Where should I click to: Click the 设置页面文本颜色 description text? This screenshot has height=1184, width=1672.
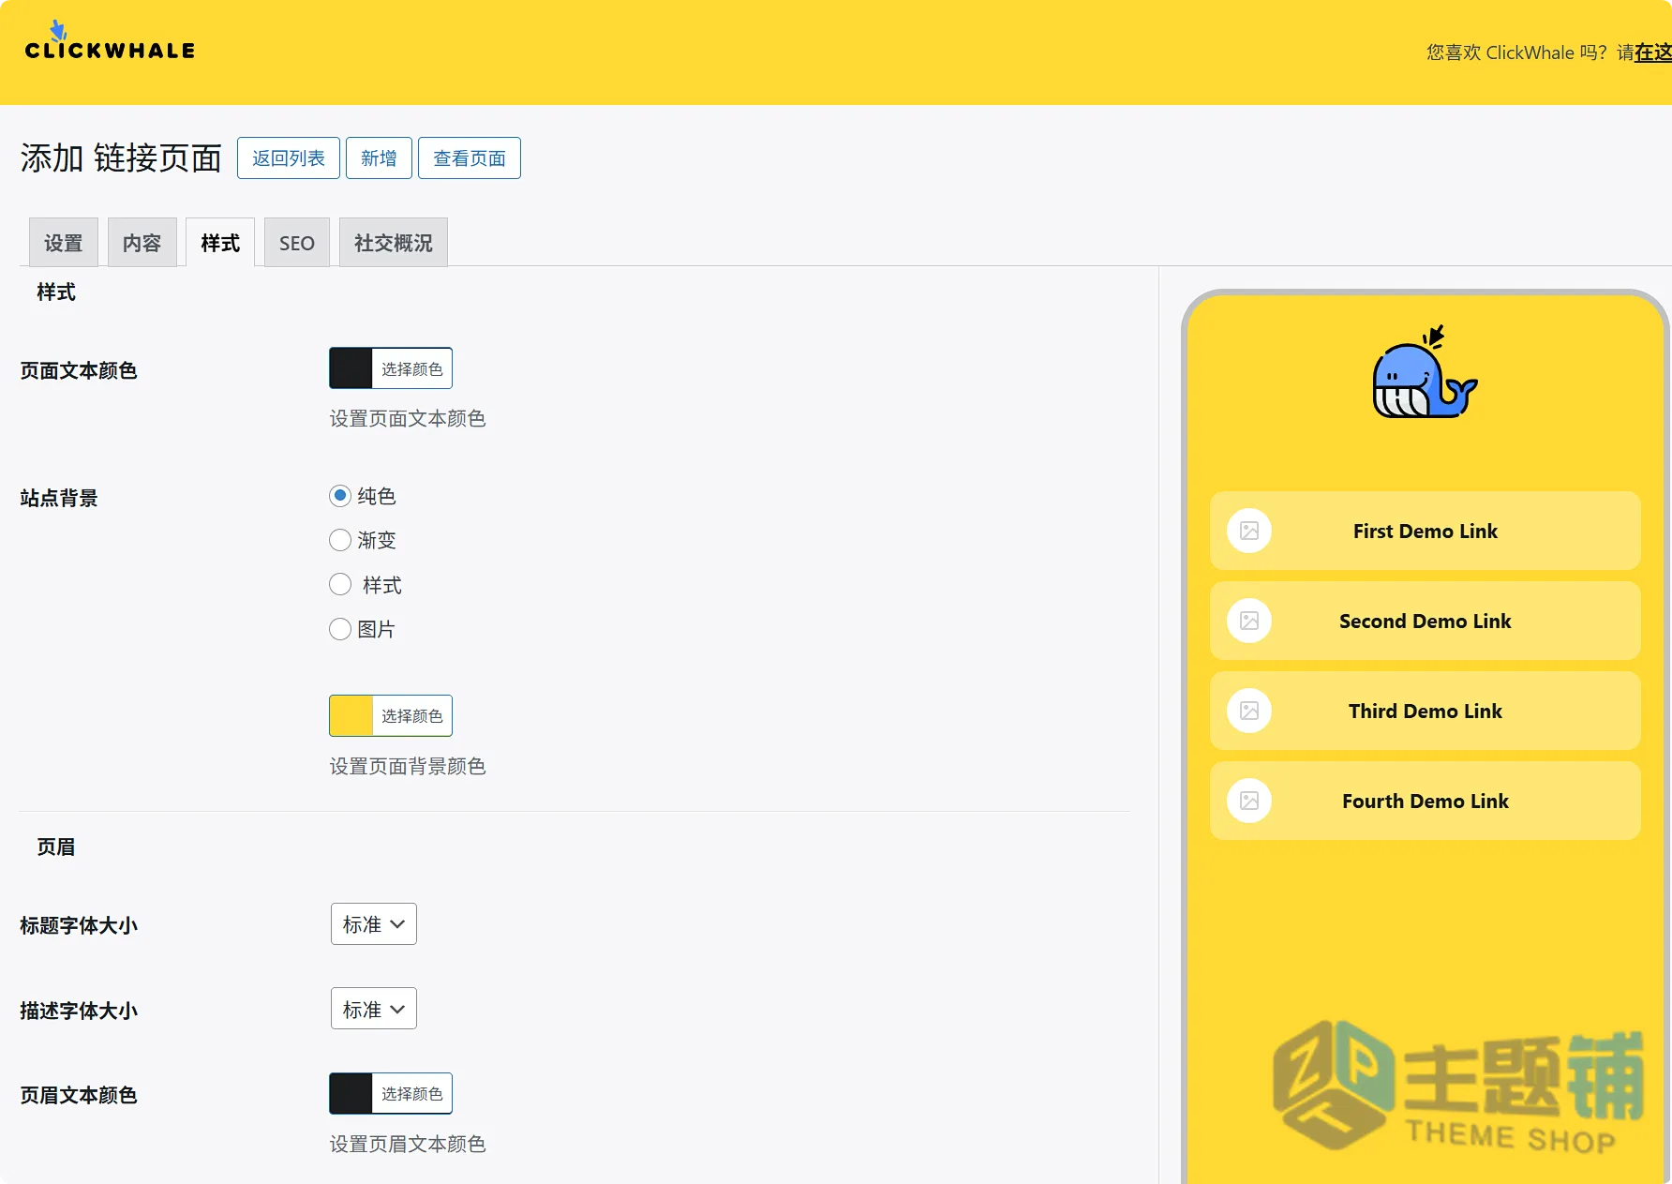click(408, 418)
